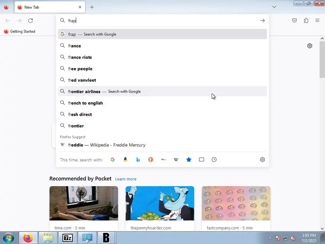Search this time with DuckDuckGo icon
This screenshot has height=244, width=325.
151,159
